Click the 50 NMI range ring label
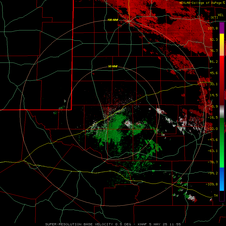The width and height of the screenshot is (226, 226). (113, 67)
